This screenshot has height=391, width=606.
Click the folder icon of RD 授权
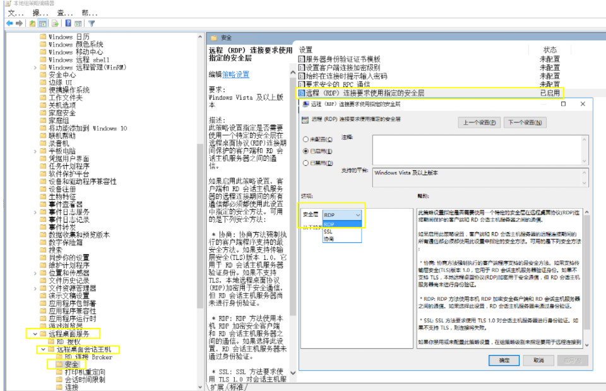(51, 342)
